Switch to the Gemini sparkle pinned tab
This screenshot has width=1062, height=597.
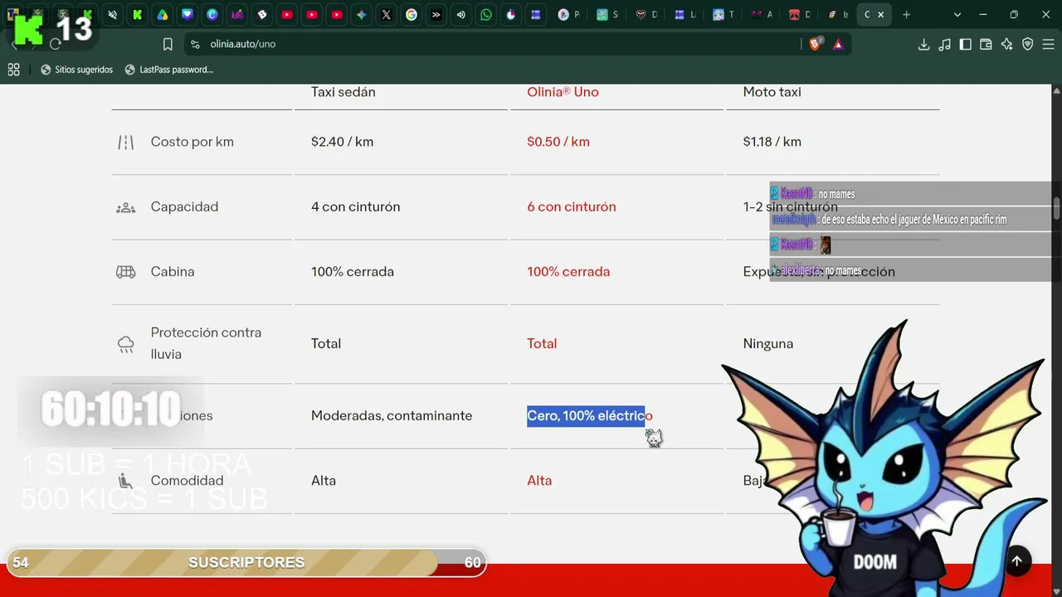(361, 14)
